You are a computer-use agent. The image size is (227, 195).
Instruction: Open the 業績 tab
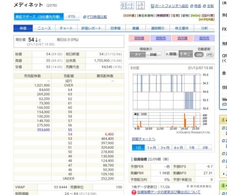click(136, 28)
